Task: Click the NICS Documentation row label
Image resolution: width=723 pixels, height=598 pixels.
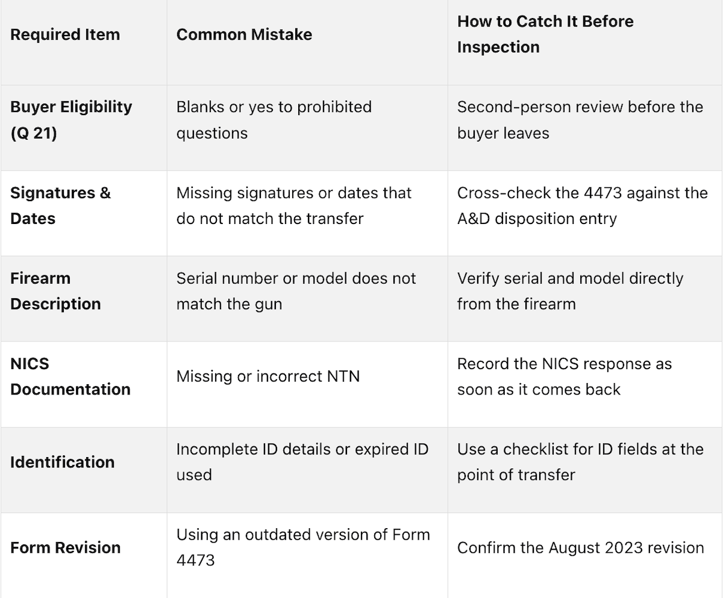Action: tap(70, 376)
